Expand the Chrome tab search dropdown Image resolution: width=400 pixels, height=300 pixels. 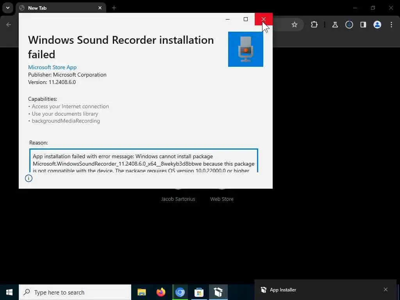(8, 8)
